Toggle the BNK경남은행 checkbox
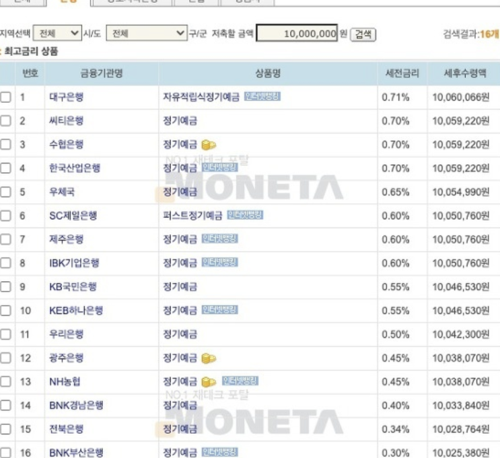This screenshot has height=458, width=500. (x=5, y=405)
